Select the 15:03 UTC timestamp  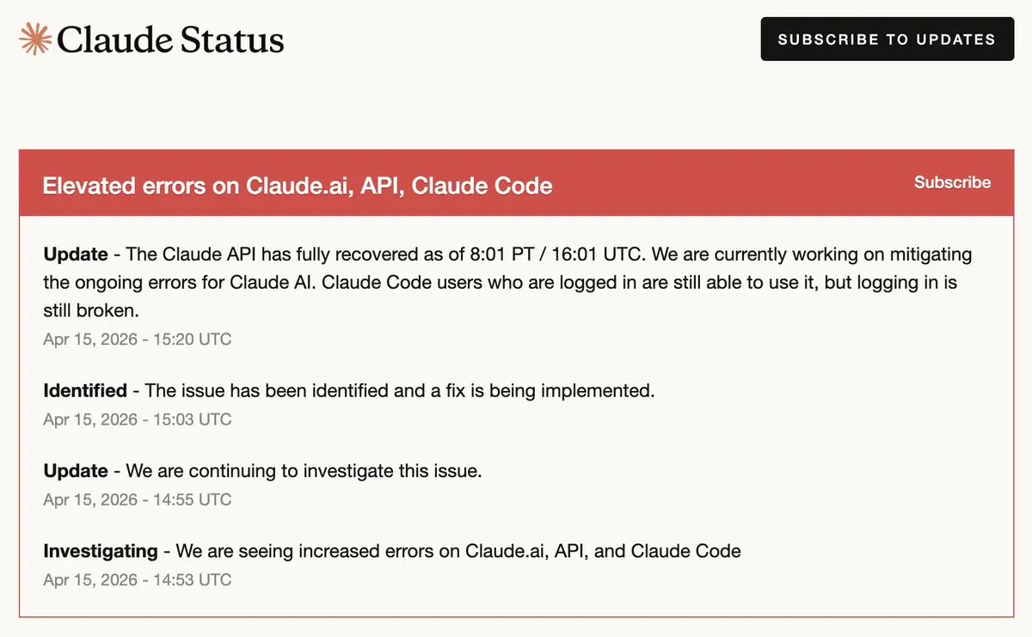[138, 419]
